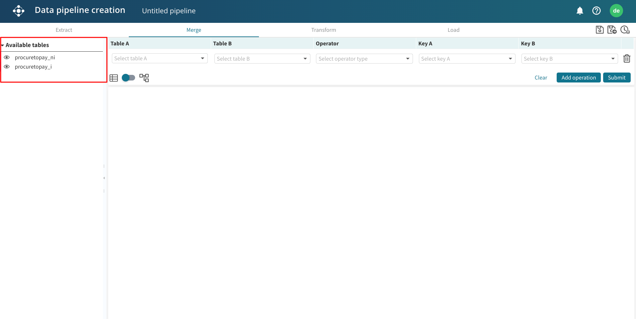Open the help question mark icon
This screenshot has height=319, width=636.
click(x=596, y=11)
